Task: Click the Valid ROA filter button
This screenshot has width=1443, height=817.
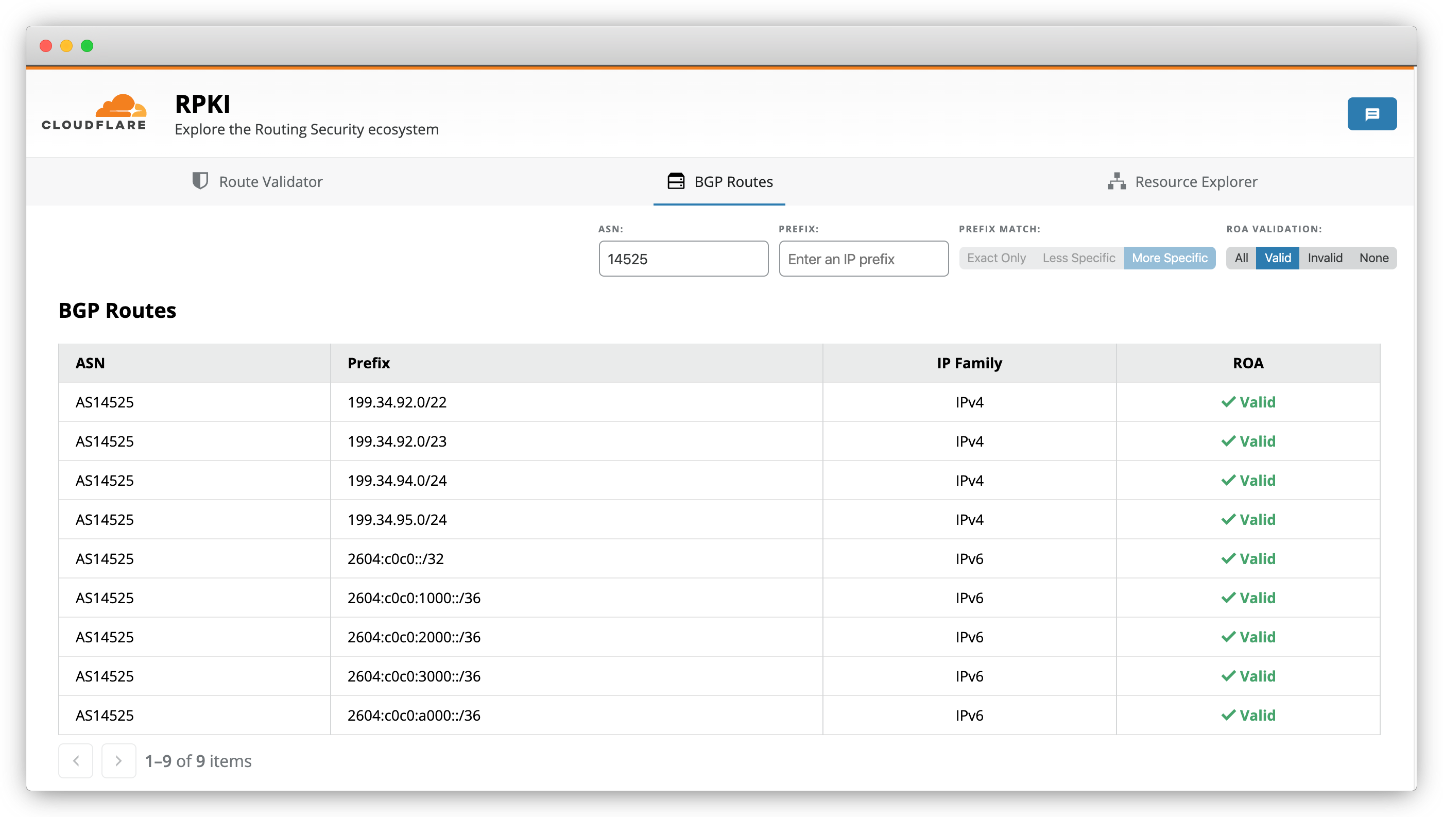Action: pyautogui.click(x=1277, y=258)
